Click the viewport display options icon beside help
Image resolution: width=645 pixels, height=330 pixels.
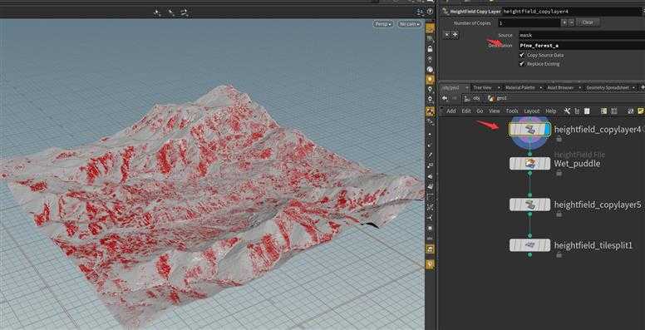[x=420, y=12]
